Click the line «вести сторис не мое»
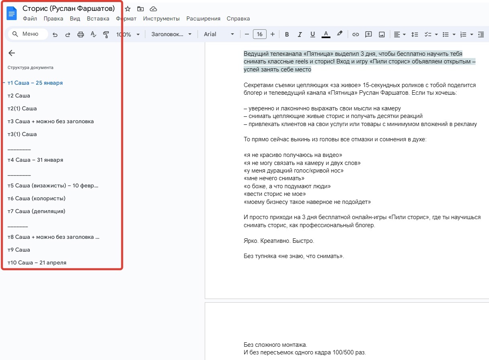 [275, 194]
